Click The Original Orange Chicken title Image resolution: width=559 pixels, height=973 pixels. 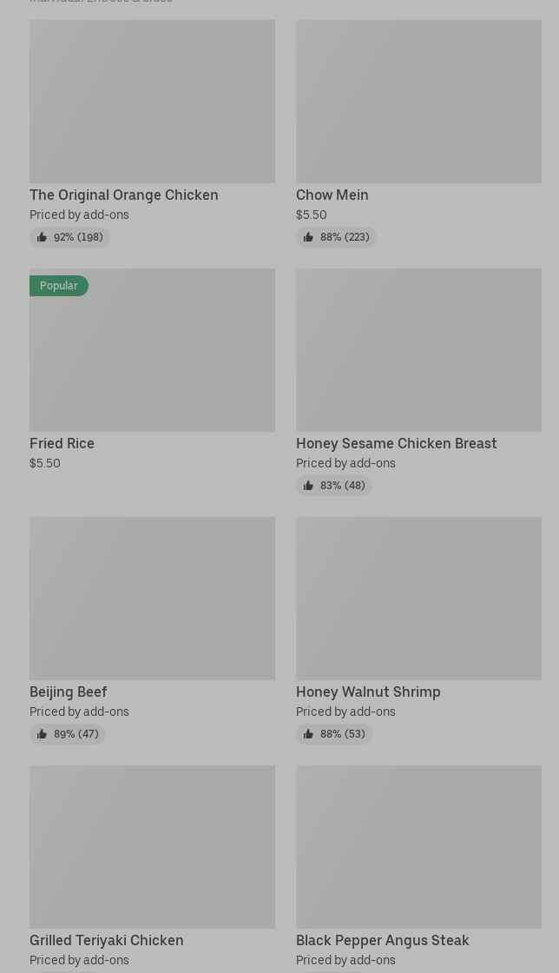click(x=124, y=195)
